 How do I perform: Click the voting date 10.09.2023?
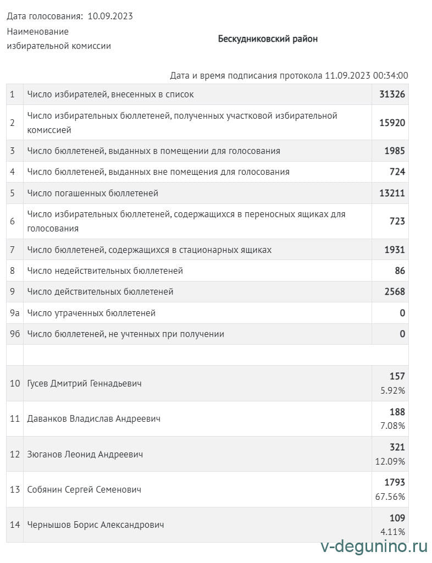coord(110,16)
